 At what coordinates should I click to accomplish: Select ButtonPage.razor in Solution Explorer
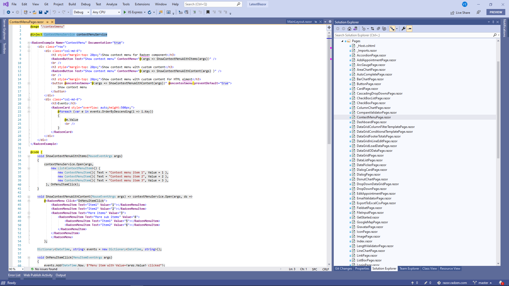pos(369,84)
